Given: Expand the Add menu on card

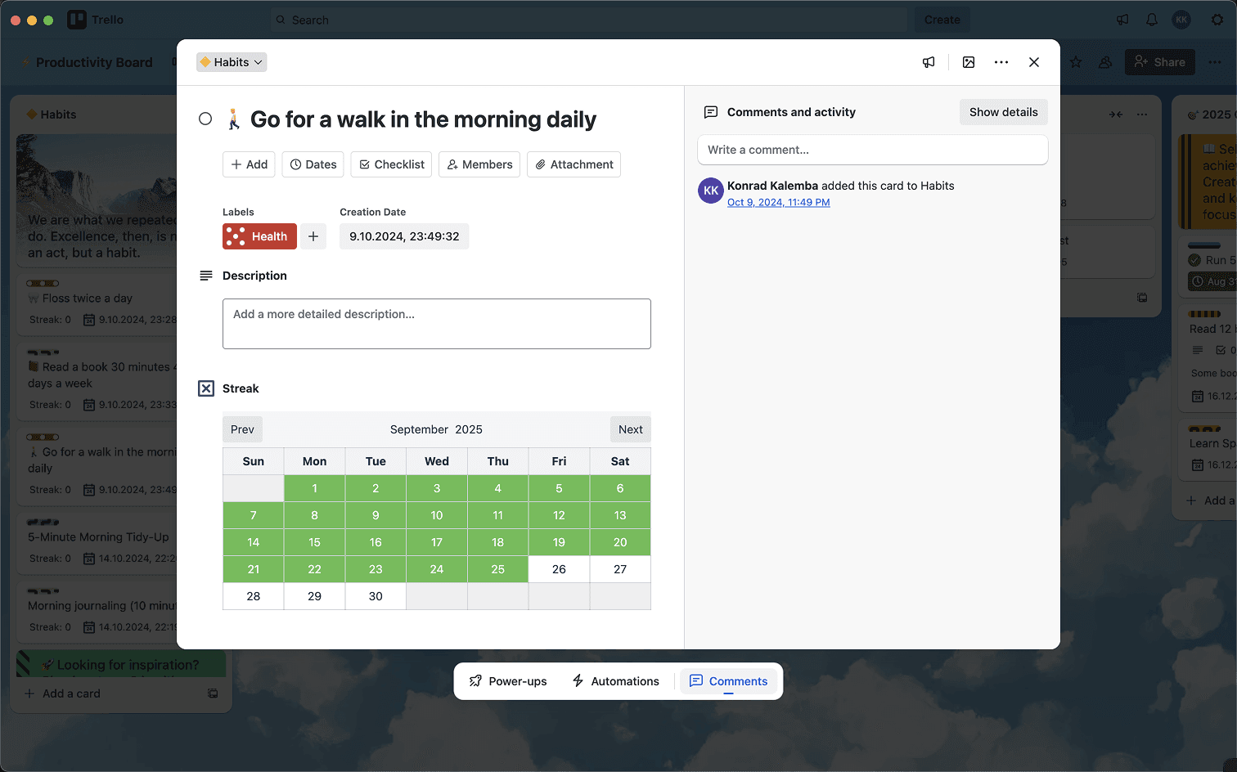Looking at the screenshot, I should pyautogui.click(x=250, y=164).
